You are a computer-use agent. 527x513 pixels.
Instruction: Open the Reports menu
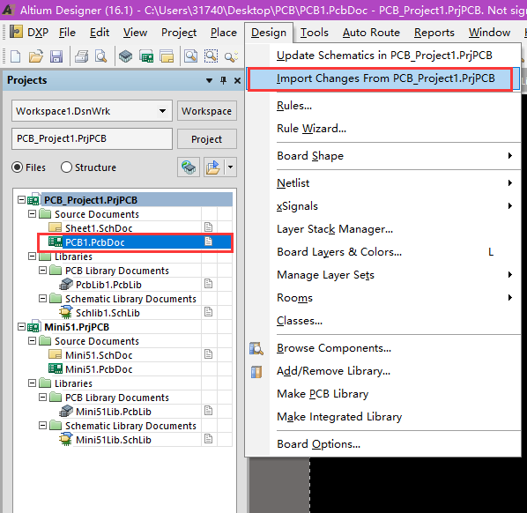tap(434, 33)
